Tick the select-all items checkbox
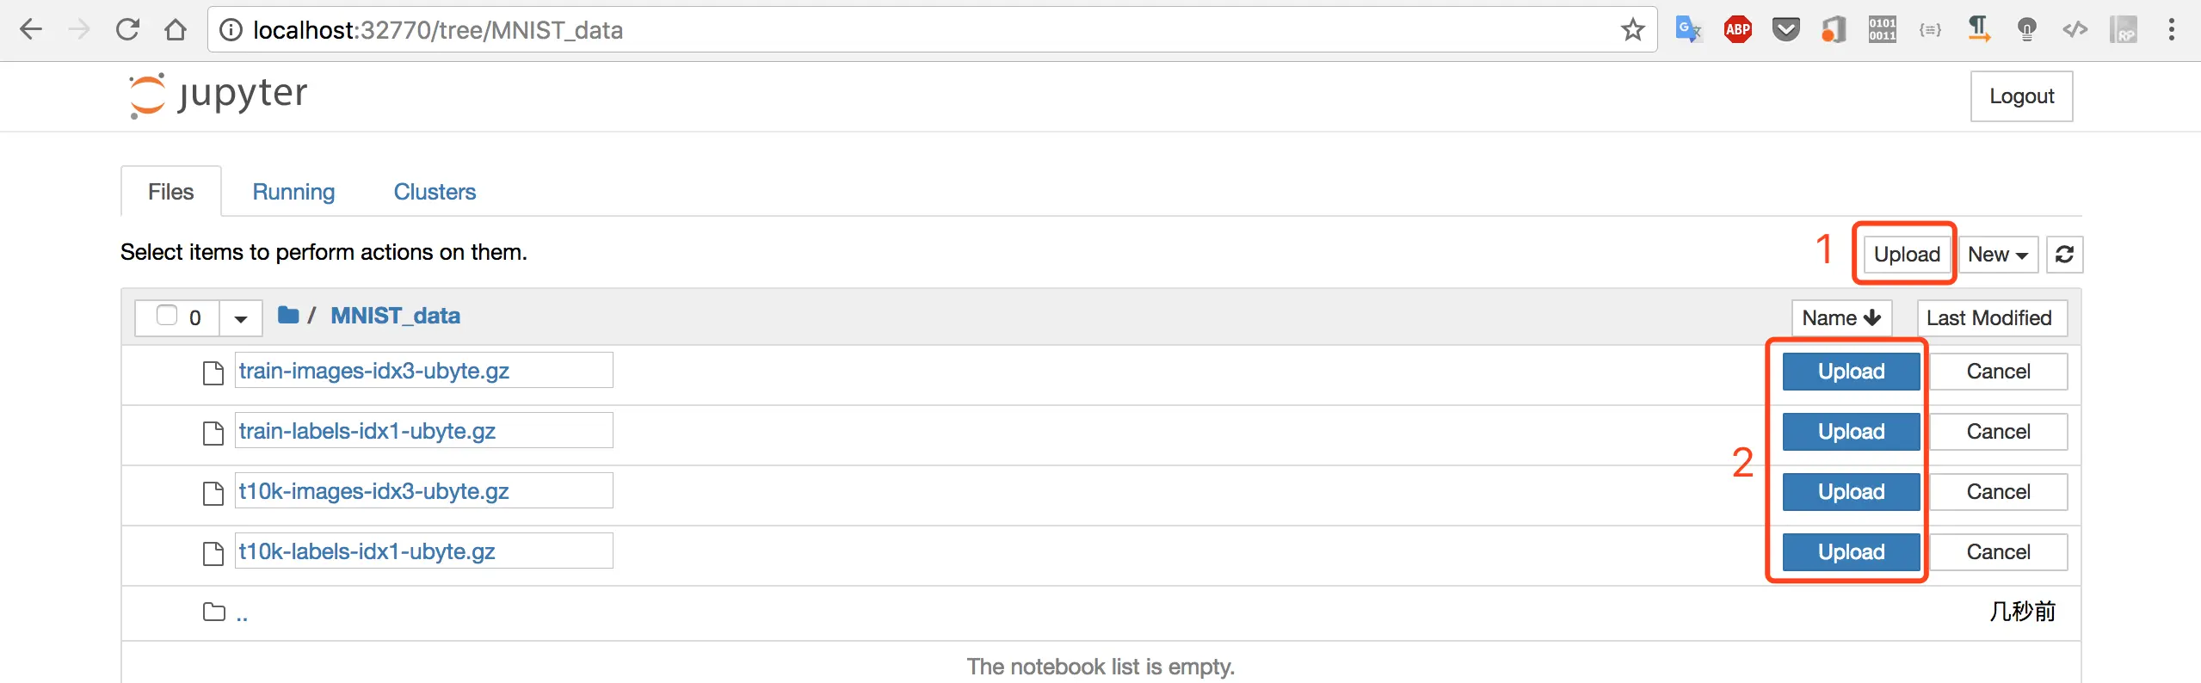Image resolution: width=2201 pixels, height=683 pixels. pyautogui.click(x=167, y=316)
